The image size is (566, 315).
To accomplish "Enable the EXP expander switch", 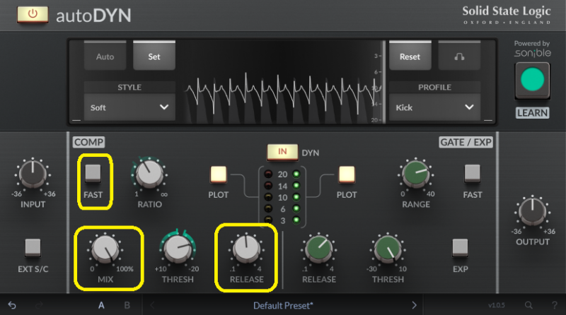I will pyautogui.click(x=461, y=246).
